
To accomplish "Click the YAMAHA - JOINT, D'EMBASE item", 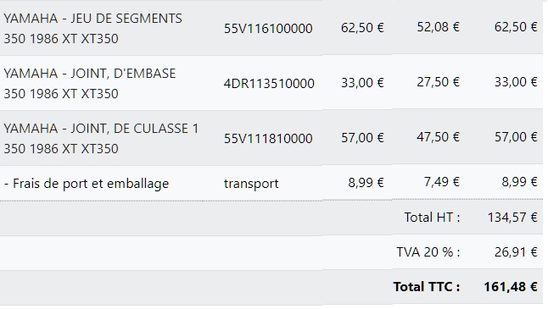I will (90, 83).
